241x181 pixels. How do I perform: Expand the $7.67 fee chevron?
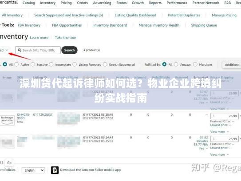click(x=207, y=102)
